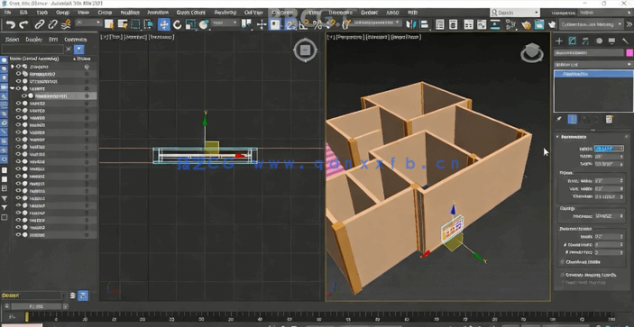Activate the Select and Link chain tool
Image resolution: width=634 pixels, height=327 pixels.
coord(39,24)
